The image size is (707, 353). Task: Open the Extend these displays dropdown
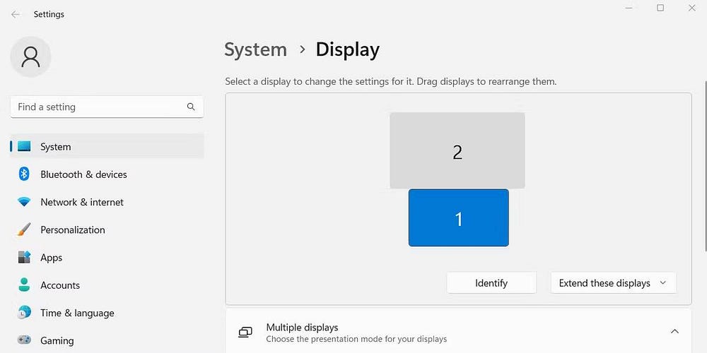pos(613,283)
